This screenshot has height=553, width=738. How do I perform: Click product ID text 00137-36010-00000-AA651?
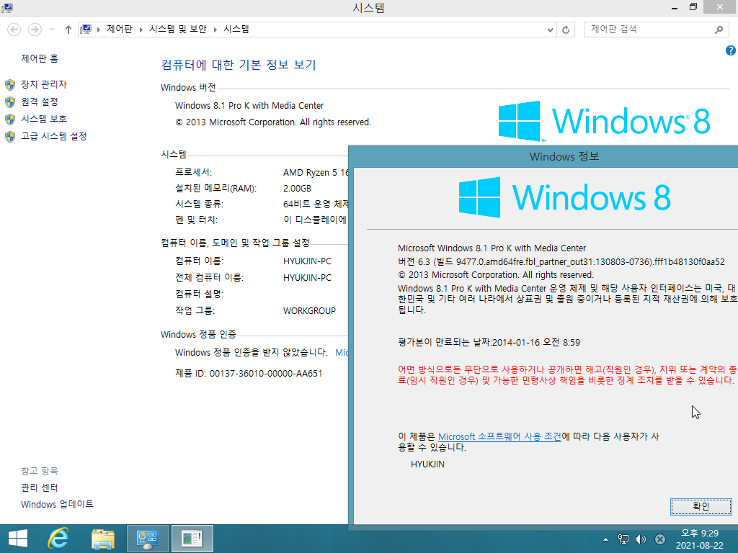(266, 374)
